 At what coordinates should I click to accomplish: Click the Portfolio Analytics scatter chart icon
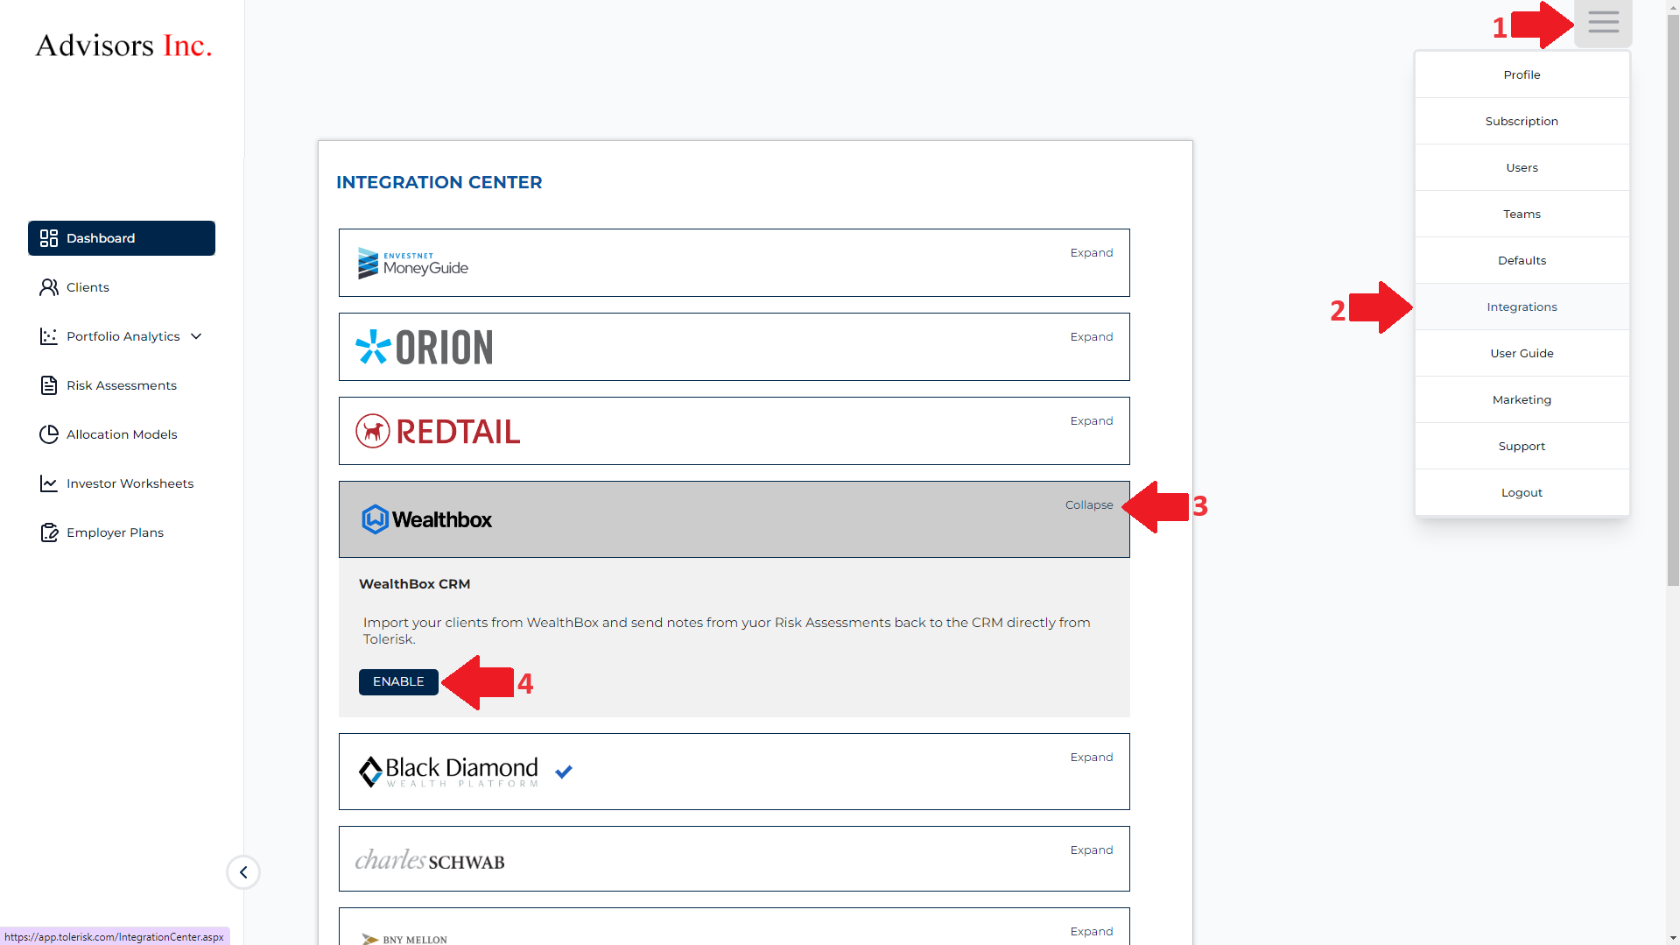[x=49, y=336]
